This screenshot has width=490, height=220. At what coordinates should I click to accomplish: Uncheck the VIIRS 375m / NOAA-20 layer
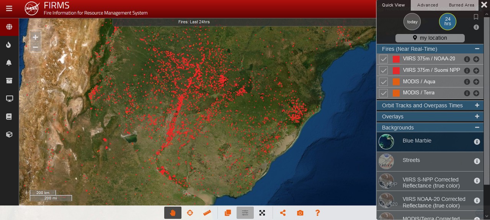click(x=383, y=59)
